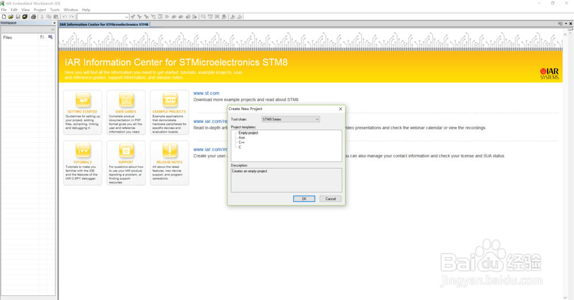Click the Paste toolbar icon

point(56,17)
